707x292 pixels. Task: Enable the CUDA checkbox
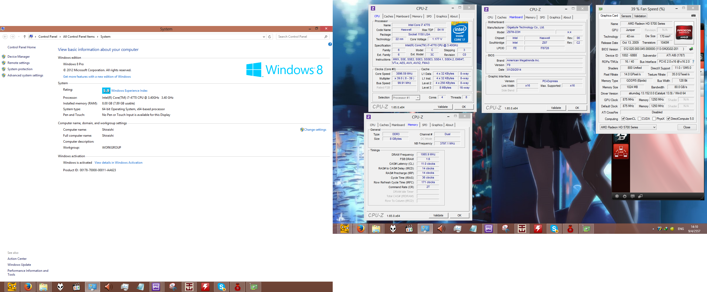pyautogui.click(x=639, y=119)
